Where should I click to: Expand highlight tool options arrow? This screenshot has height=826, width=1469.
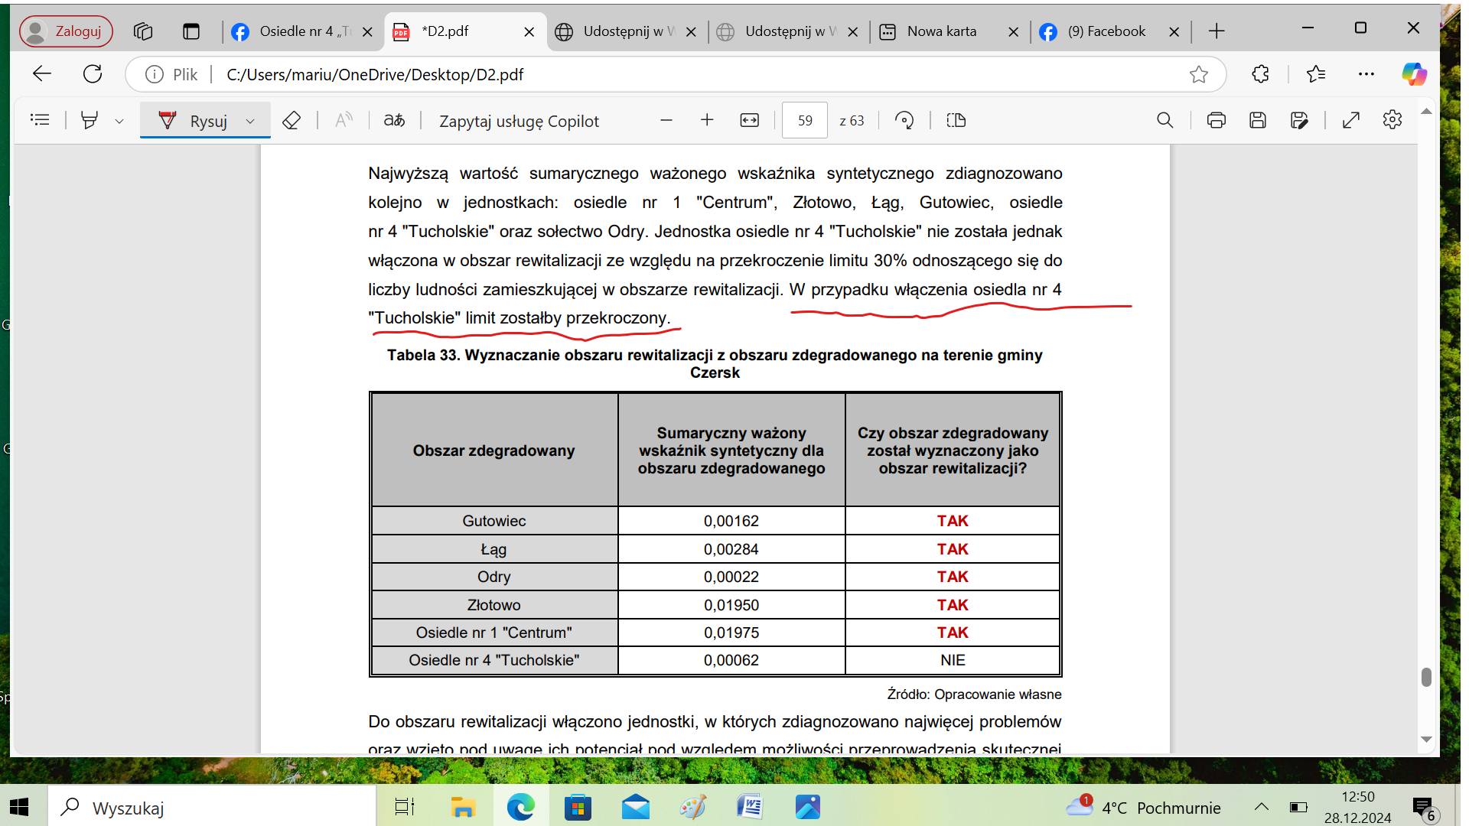point(119,121)
